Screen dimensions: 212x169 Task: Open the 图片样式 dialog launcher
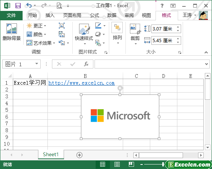click(106, 52)
